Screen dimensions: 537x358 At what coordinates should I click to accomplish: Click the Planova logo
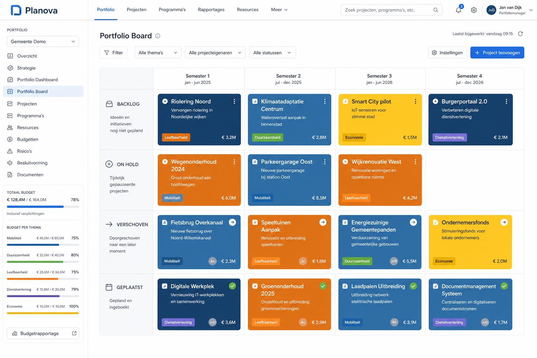coord(34,10)
